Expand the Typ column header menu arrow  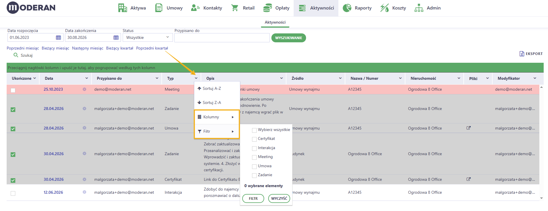pos(196,78)
